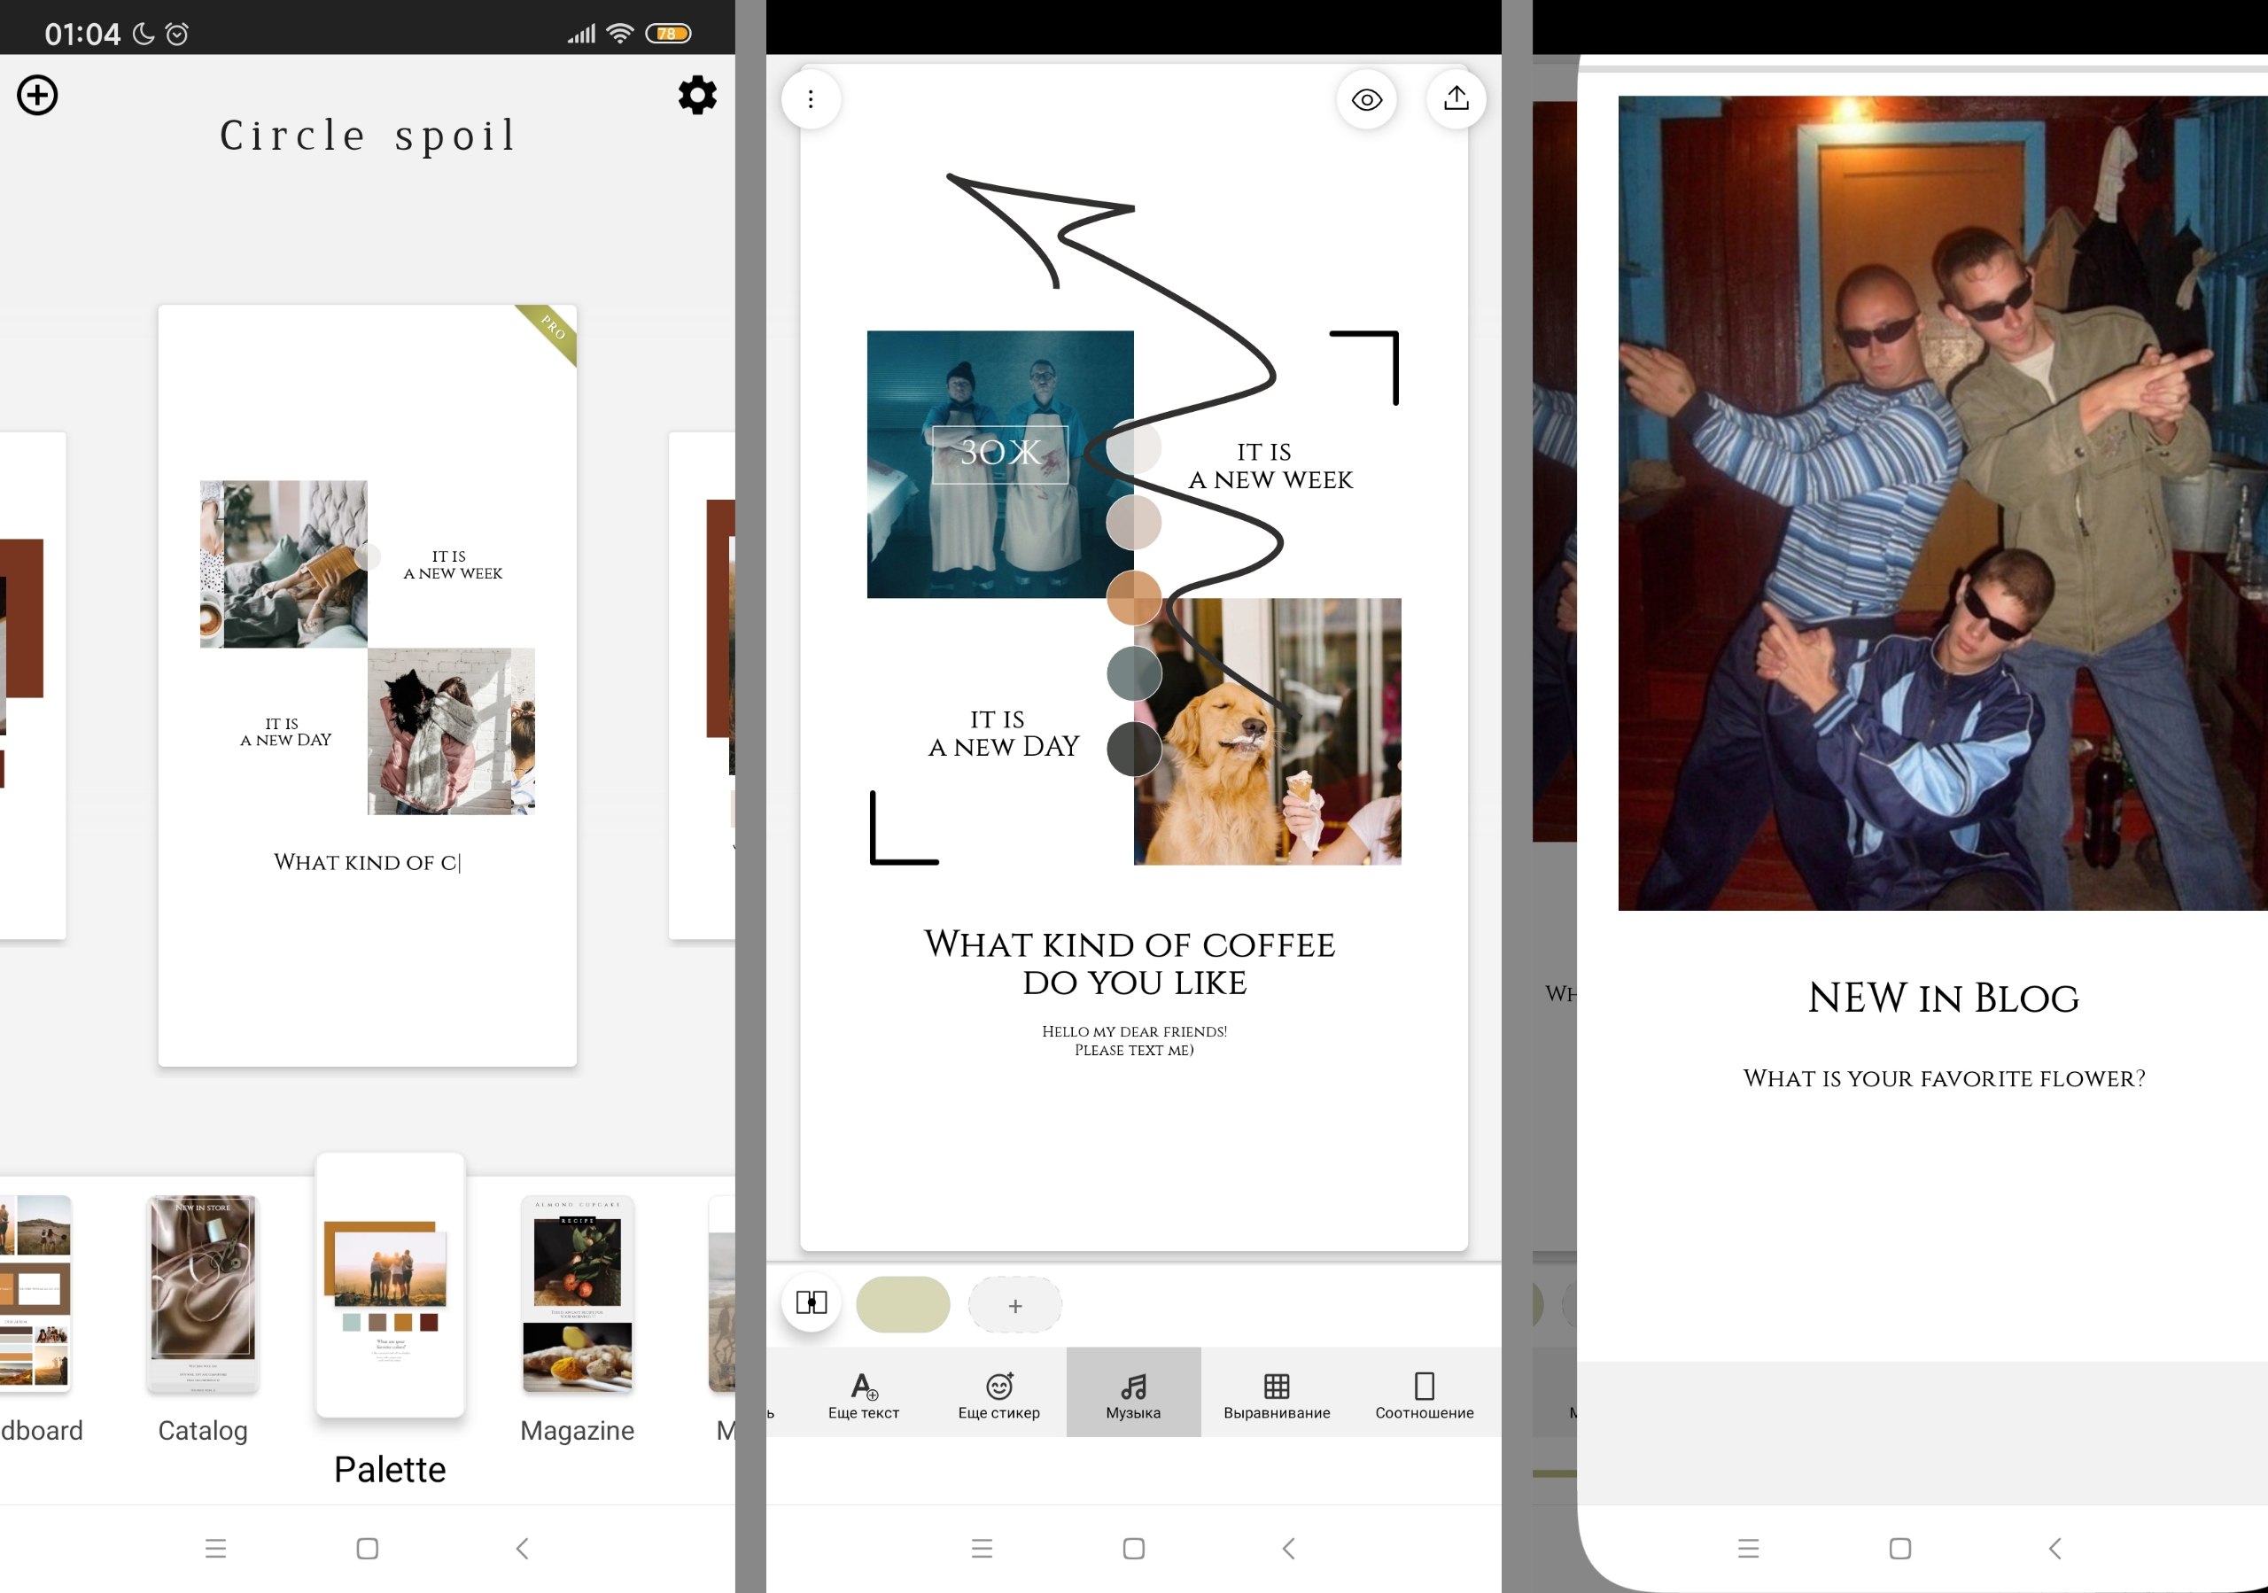
Task: Tap the orange-brown palette color circle
Action: point(1133,597)
